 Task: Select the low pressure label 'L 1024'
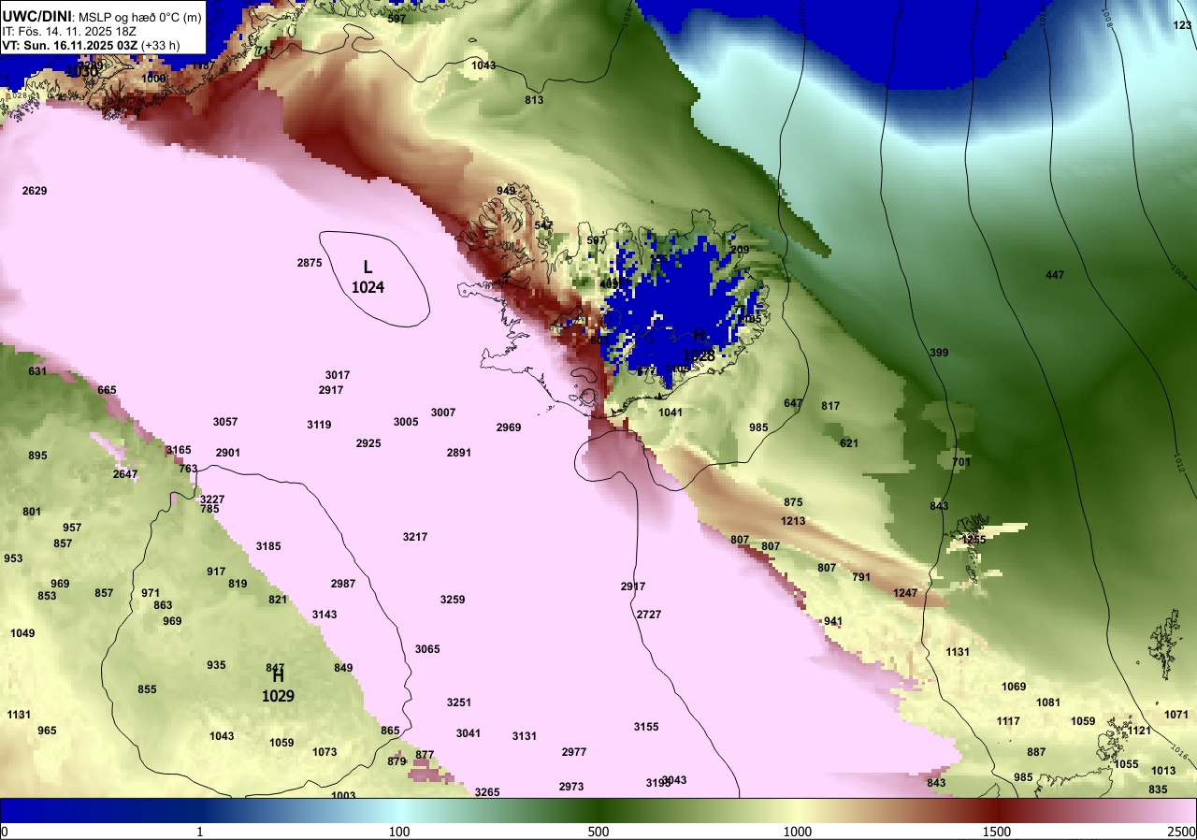point(368,278)
